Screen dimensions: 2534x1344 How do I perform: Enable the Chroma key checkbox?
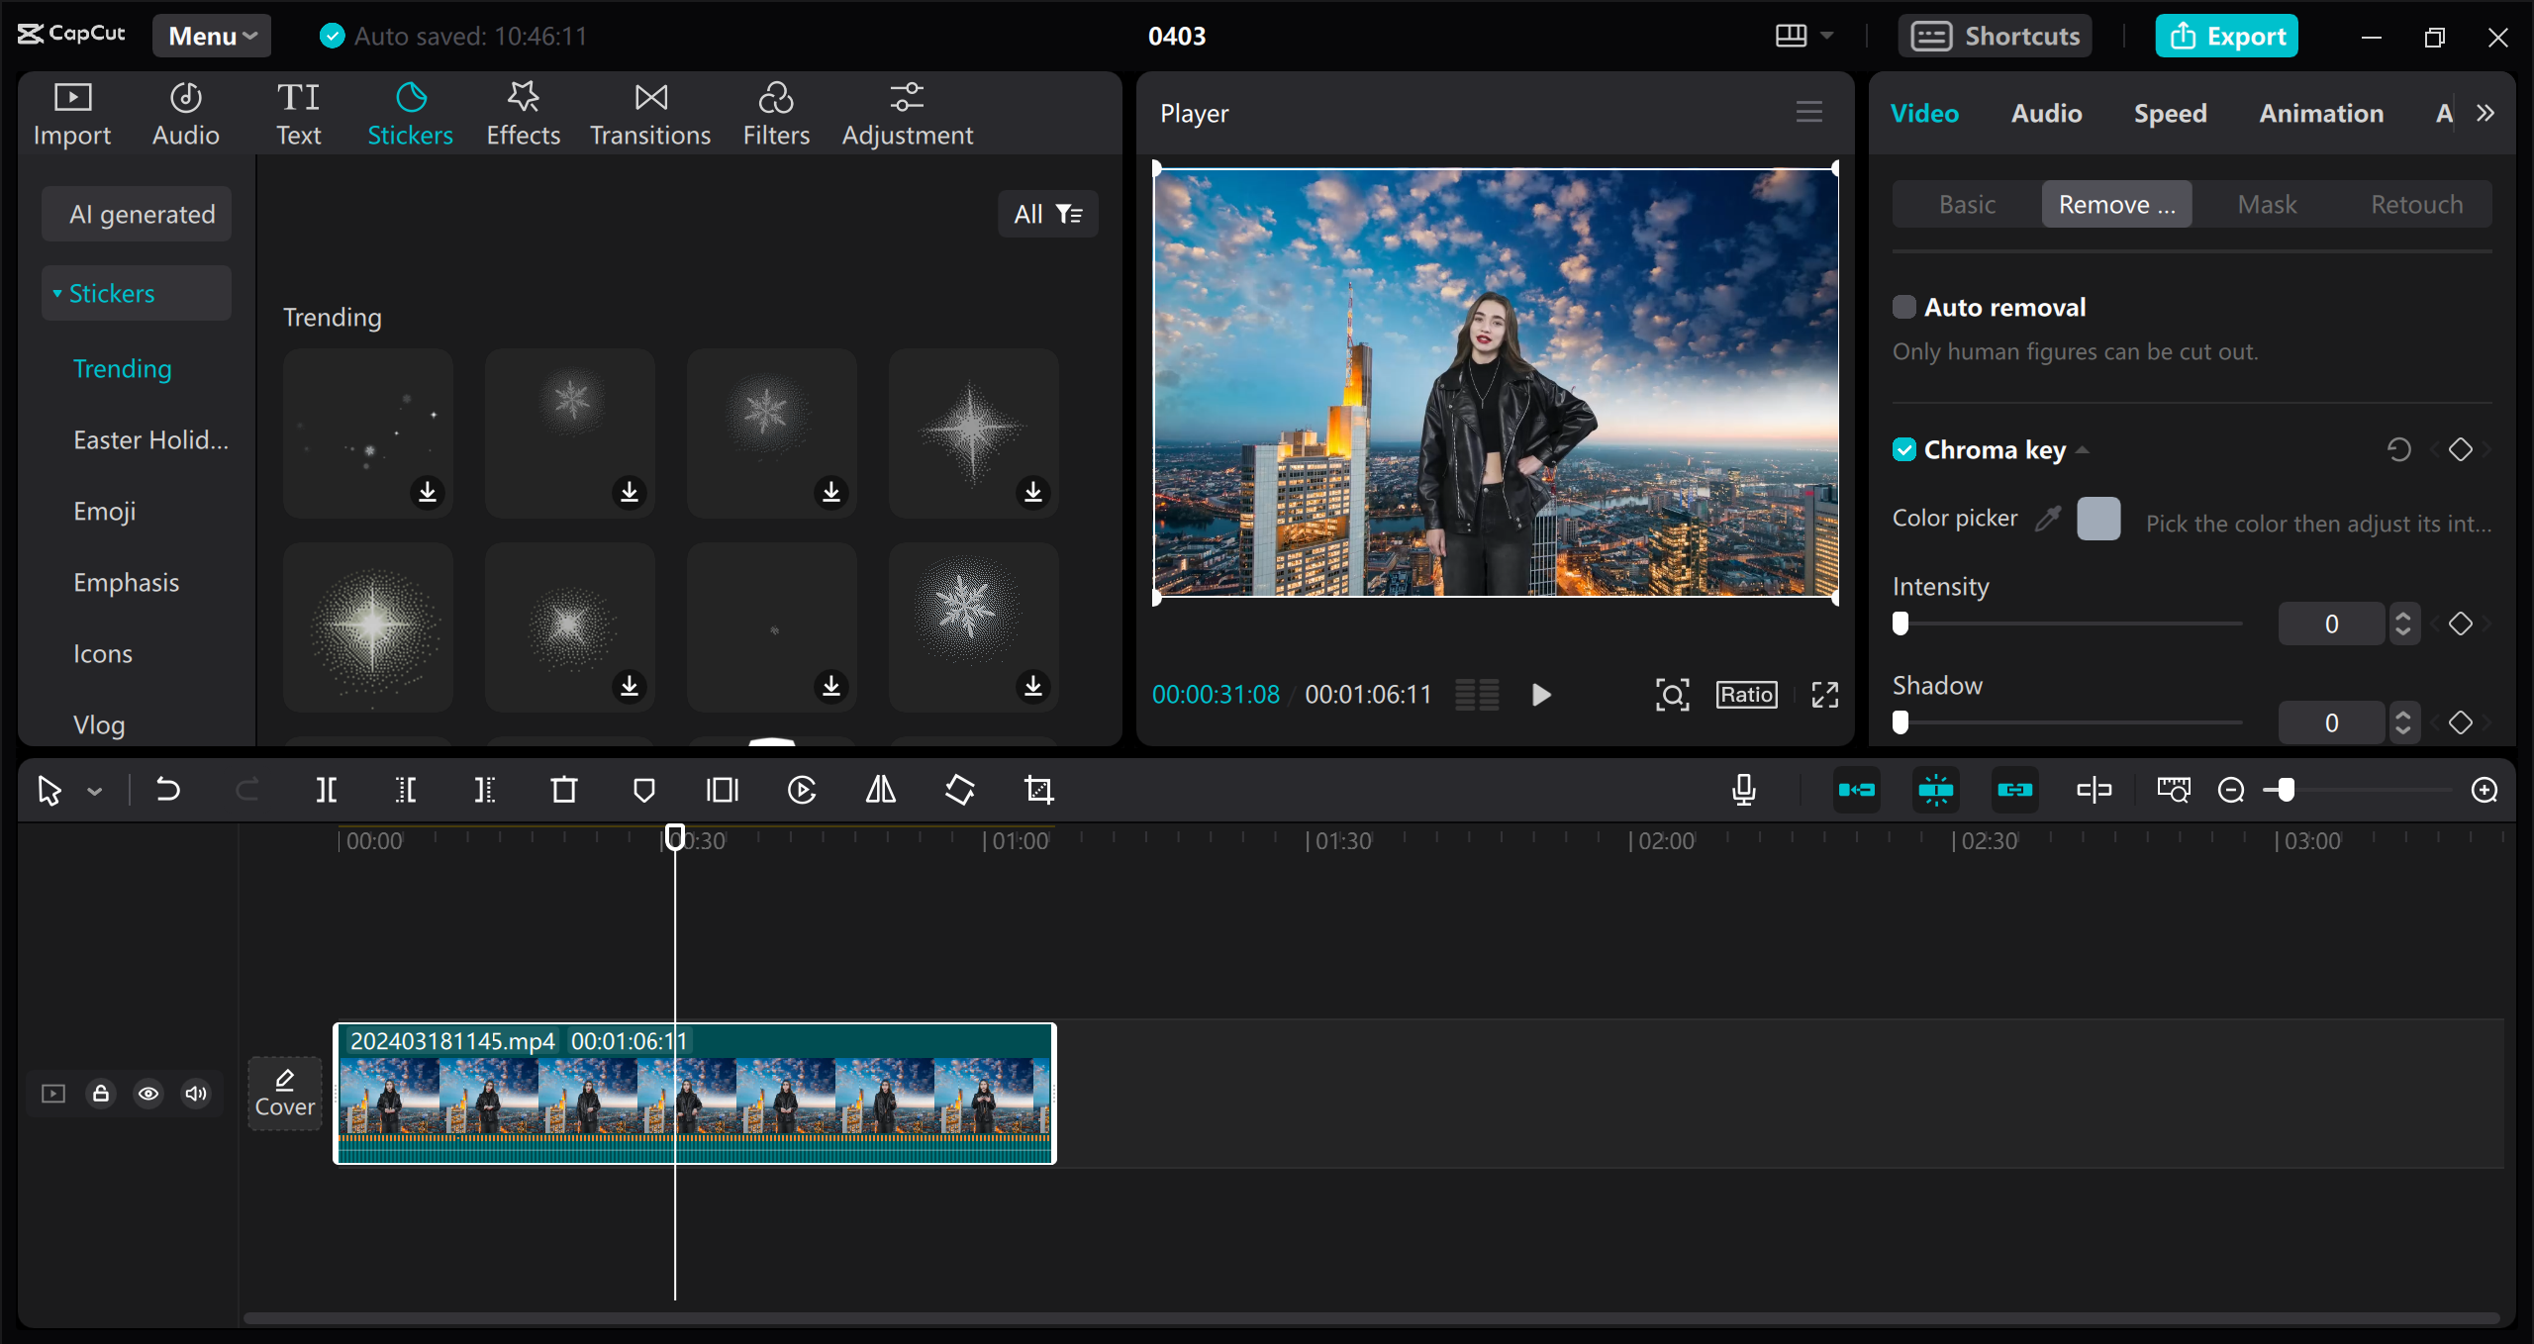tap(1903, 449)
